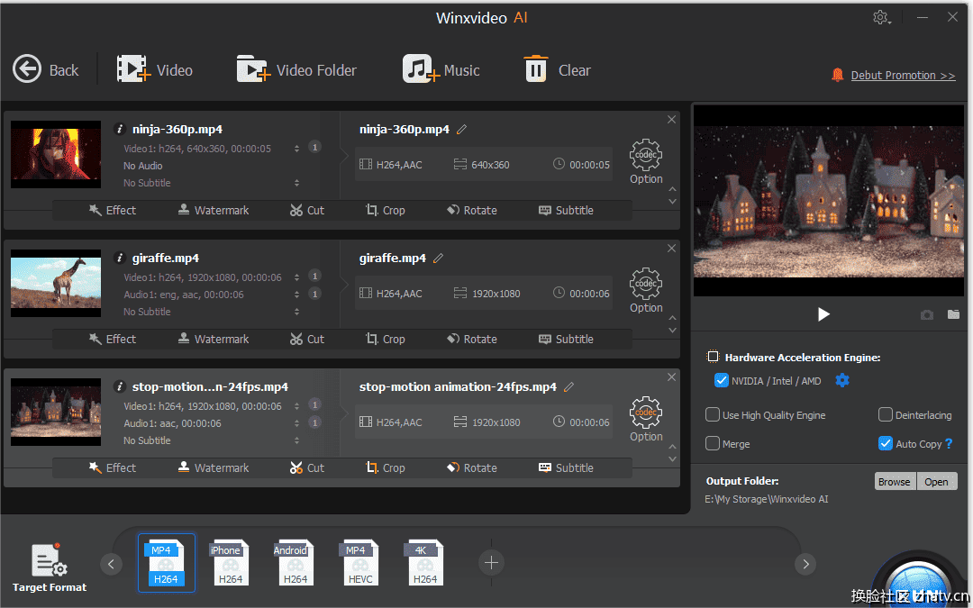973x608 pixels.
Task: Show info for ninja-360p.mp4
Action: click(x=120, y=129)
